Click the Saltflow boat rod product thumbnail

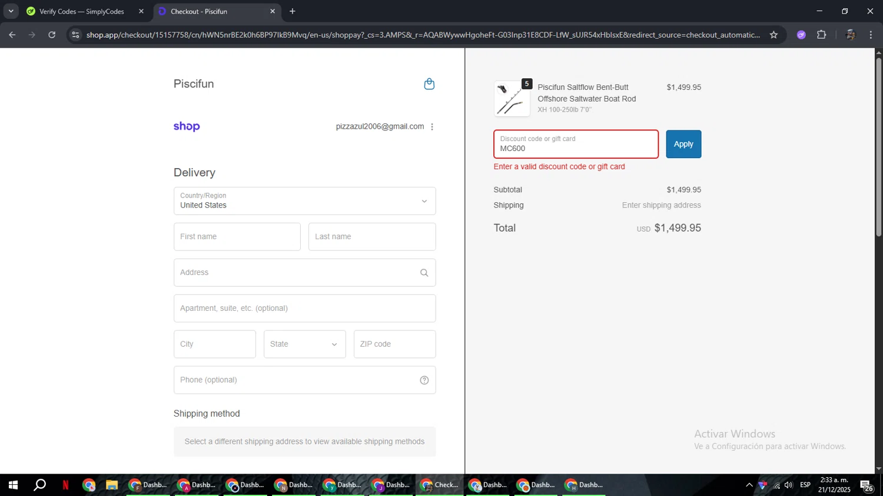pyautogui.click(x=512, y=99)
